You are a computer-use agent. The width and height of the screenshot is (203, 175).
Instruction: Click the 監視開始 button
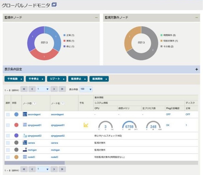(99, 79)
